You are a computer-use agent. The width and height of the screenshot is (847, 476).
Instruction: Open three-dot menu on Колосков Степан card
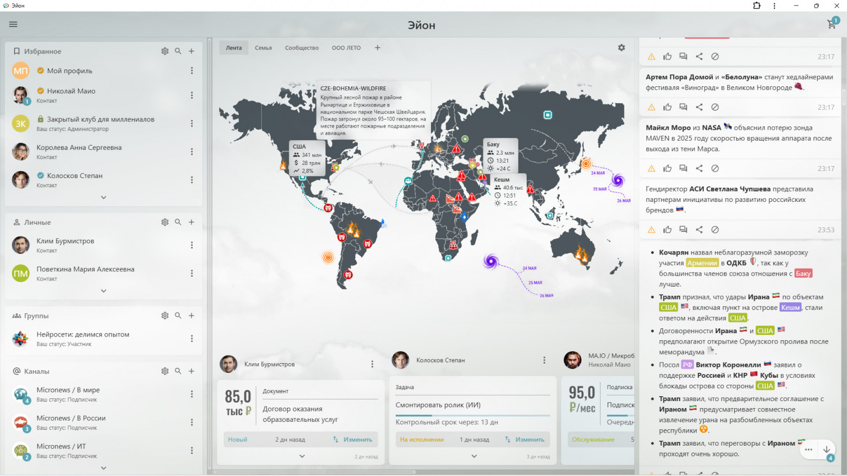click(544, 360)
